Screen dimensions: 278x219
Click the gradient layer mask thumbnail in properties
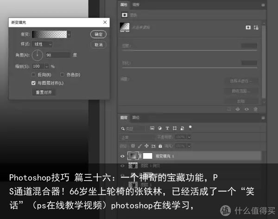point(125,27)
